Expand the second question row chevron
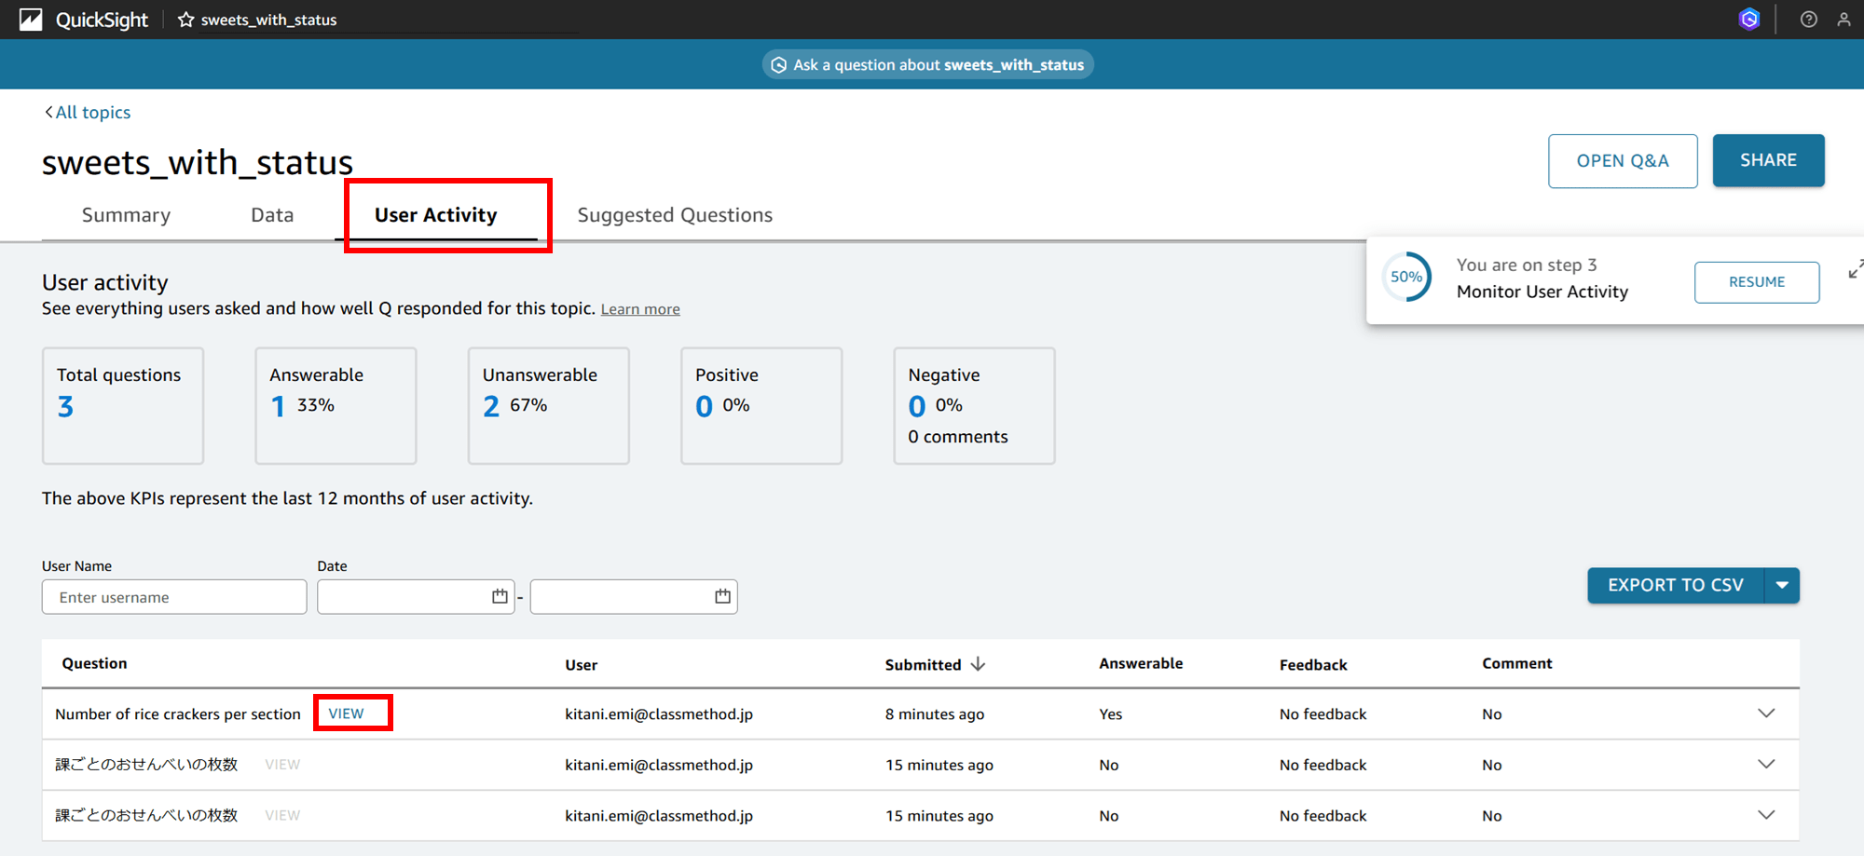Viewport: 1864px width, 856px height. [1766, 765]
